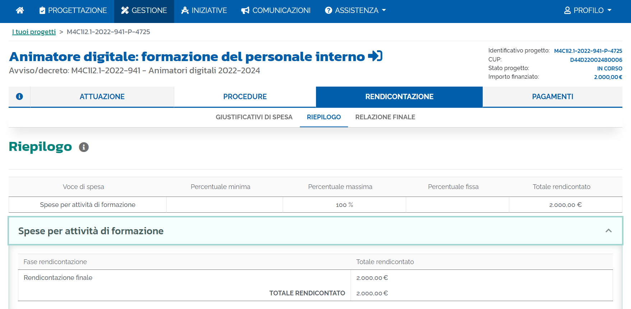Switch to the Attuazione tab
The image size is (631, 309).
click(x=102, y=97)
